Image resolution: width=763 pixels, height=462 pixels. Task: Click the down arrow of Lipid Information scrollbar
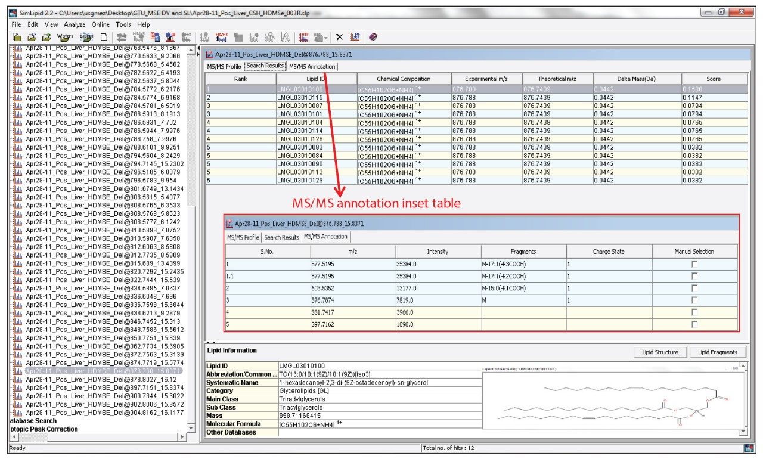(742, 432)
